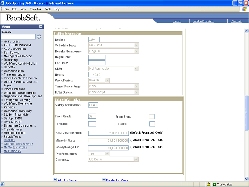Click the From Grade field
Viewport: 249px width, 187px height.
(92, 116)
